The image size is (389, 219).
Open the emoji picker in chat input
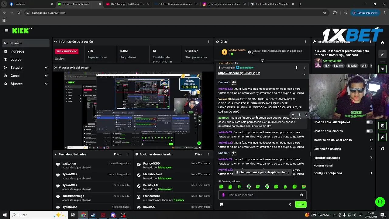[301, 195]
